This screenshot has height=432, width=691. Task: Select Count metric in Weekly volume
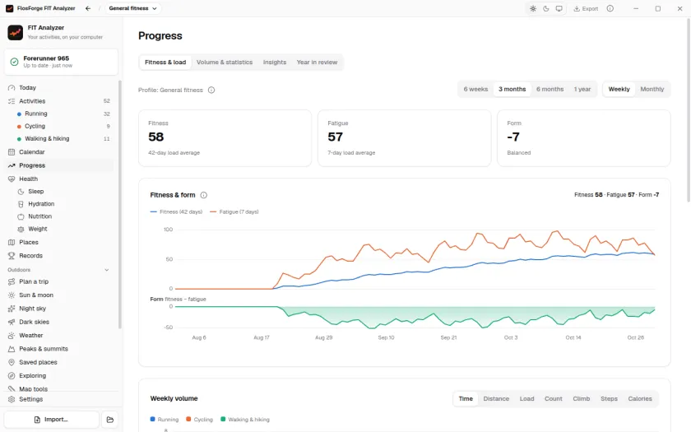click(x=553, y=398)
